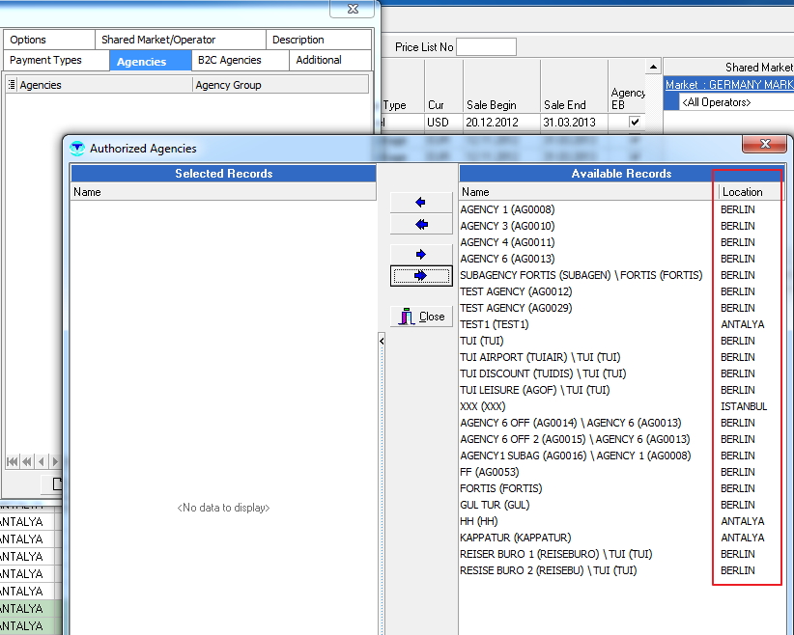
Task: Click the double right arrow add-all button
Action: [x=420, y=276]
